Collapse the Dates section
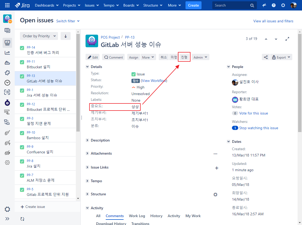Viewport: 302px width, 225px height. coord(229,142)
